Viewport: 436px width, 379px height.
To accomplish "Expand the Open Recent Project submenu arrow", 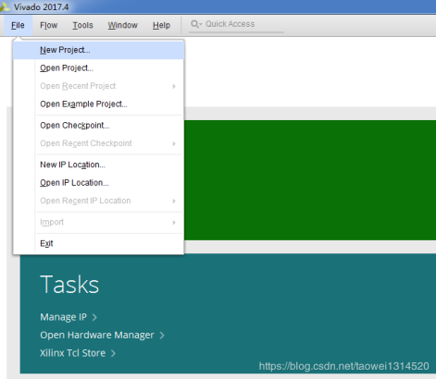I will pyautogui.click(x=174, y=86).
